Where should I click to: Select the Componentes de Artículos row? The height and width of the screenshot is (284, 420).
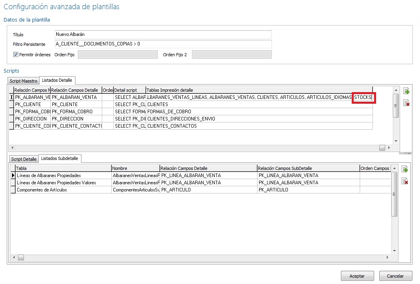pyautogui.click(x=63, y=190)
